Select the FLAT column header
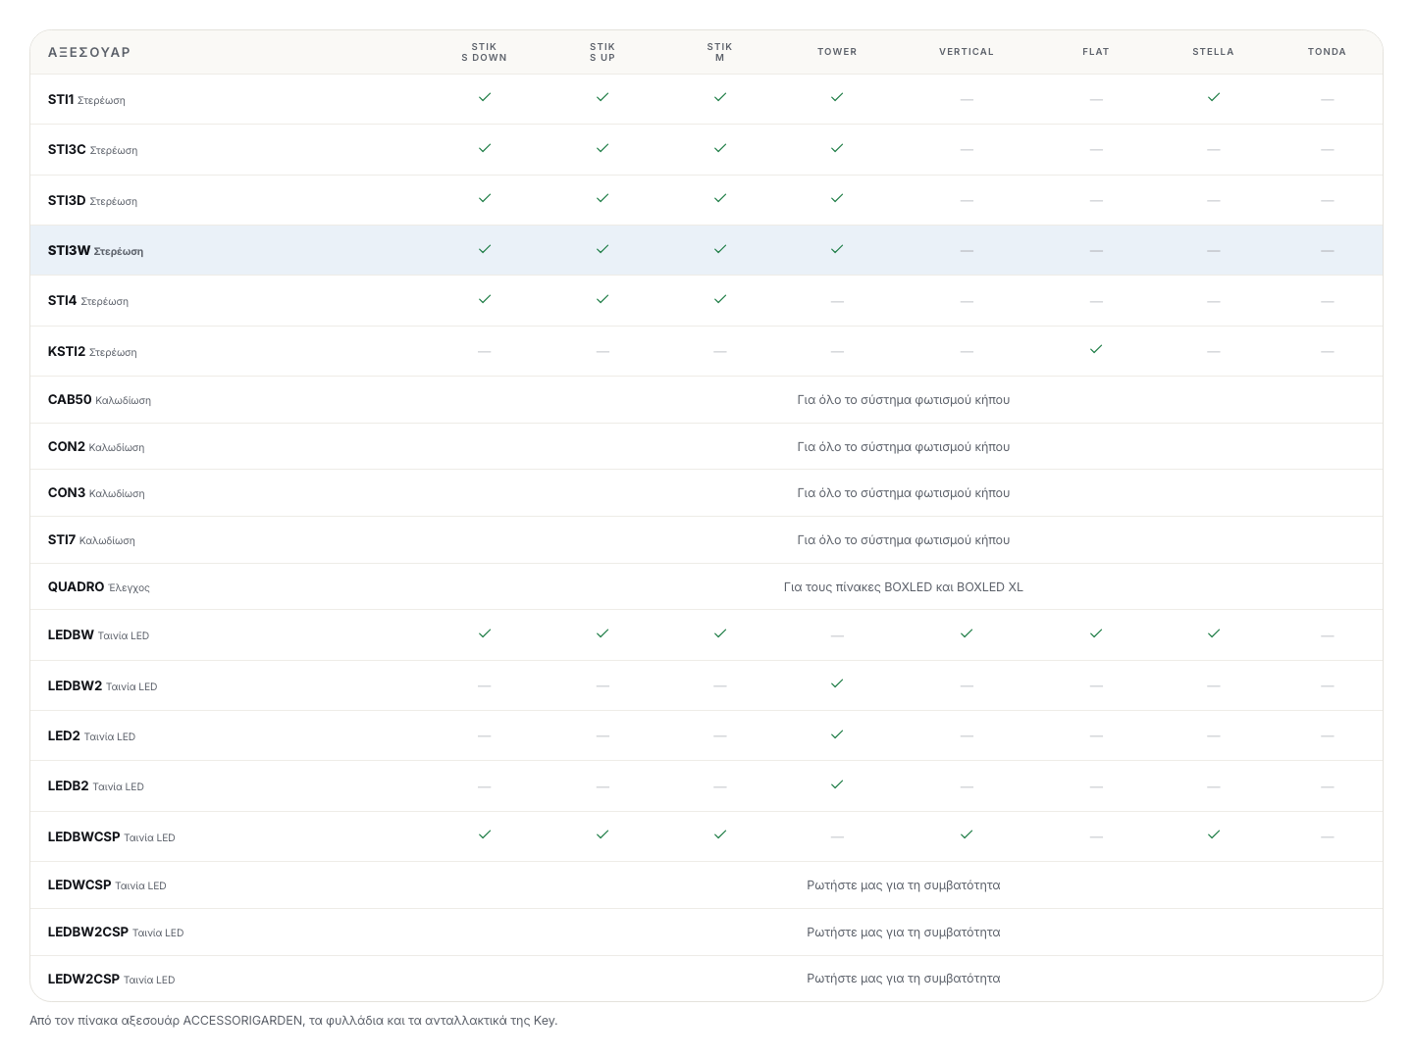This screenshot has height=1059, width=1413. pyautogui.click(x=1096, y=52)
